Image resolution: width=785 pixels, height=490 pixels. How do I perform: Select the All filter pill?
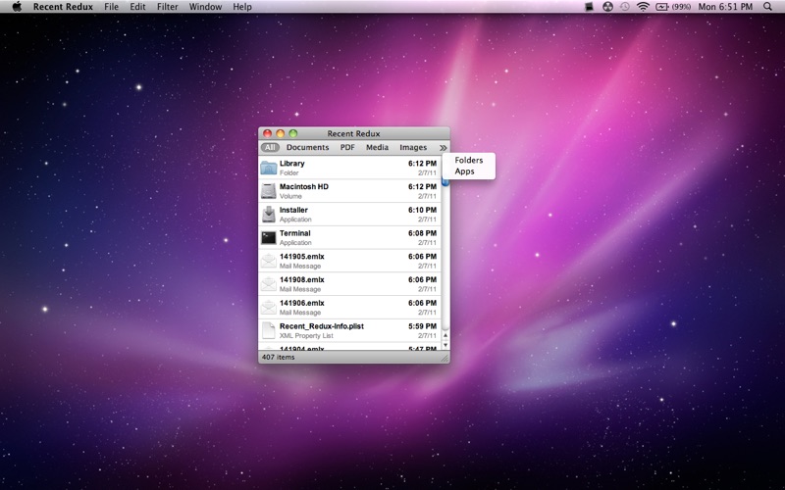(270, 147)
